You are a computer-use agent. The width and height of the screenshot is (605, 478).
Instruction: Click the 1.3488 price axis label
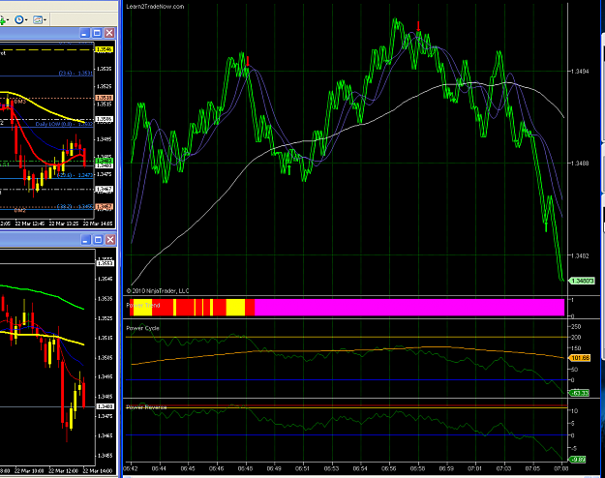pos(580,164)
